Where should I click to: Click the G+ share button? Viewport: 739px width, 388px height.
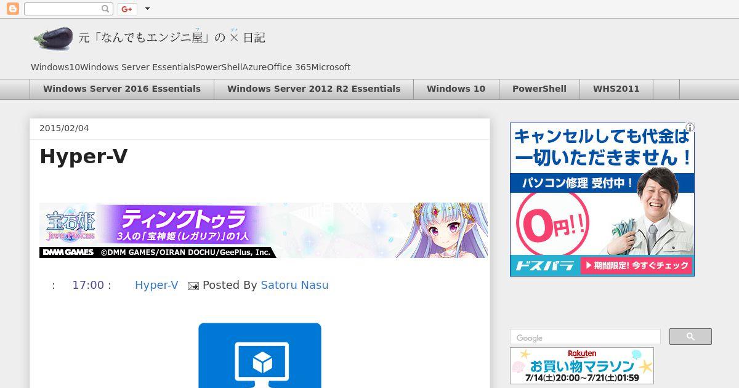(127, 9)
